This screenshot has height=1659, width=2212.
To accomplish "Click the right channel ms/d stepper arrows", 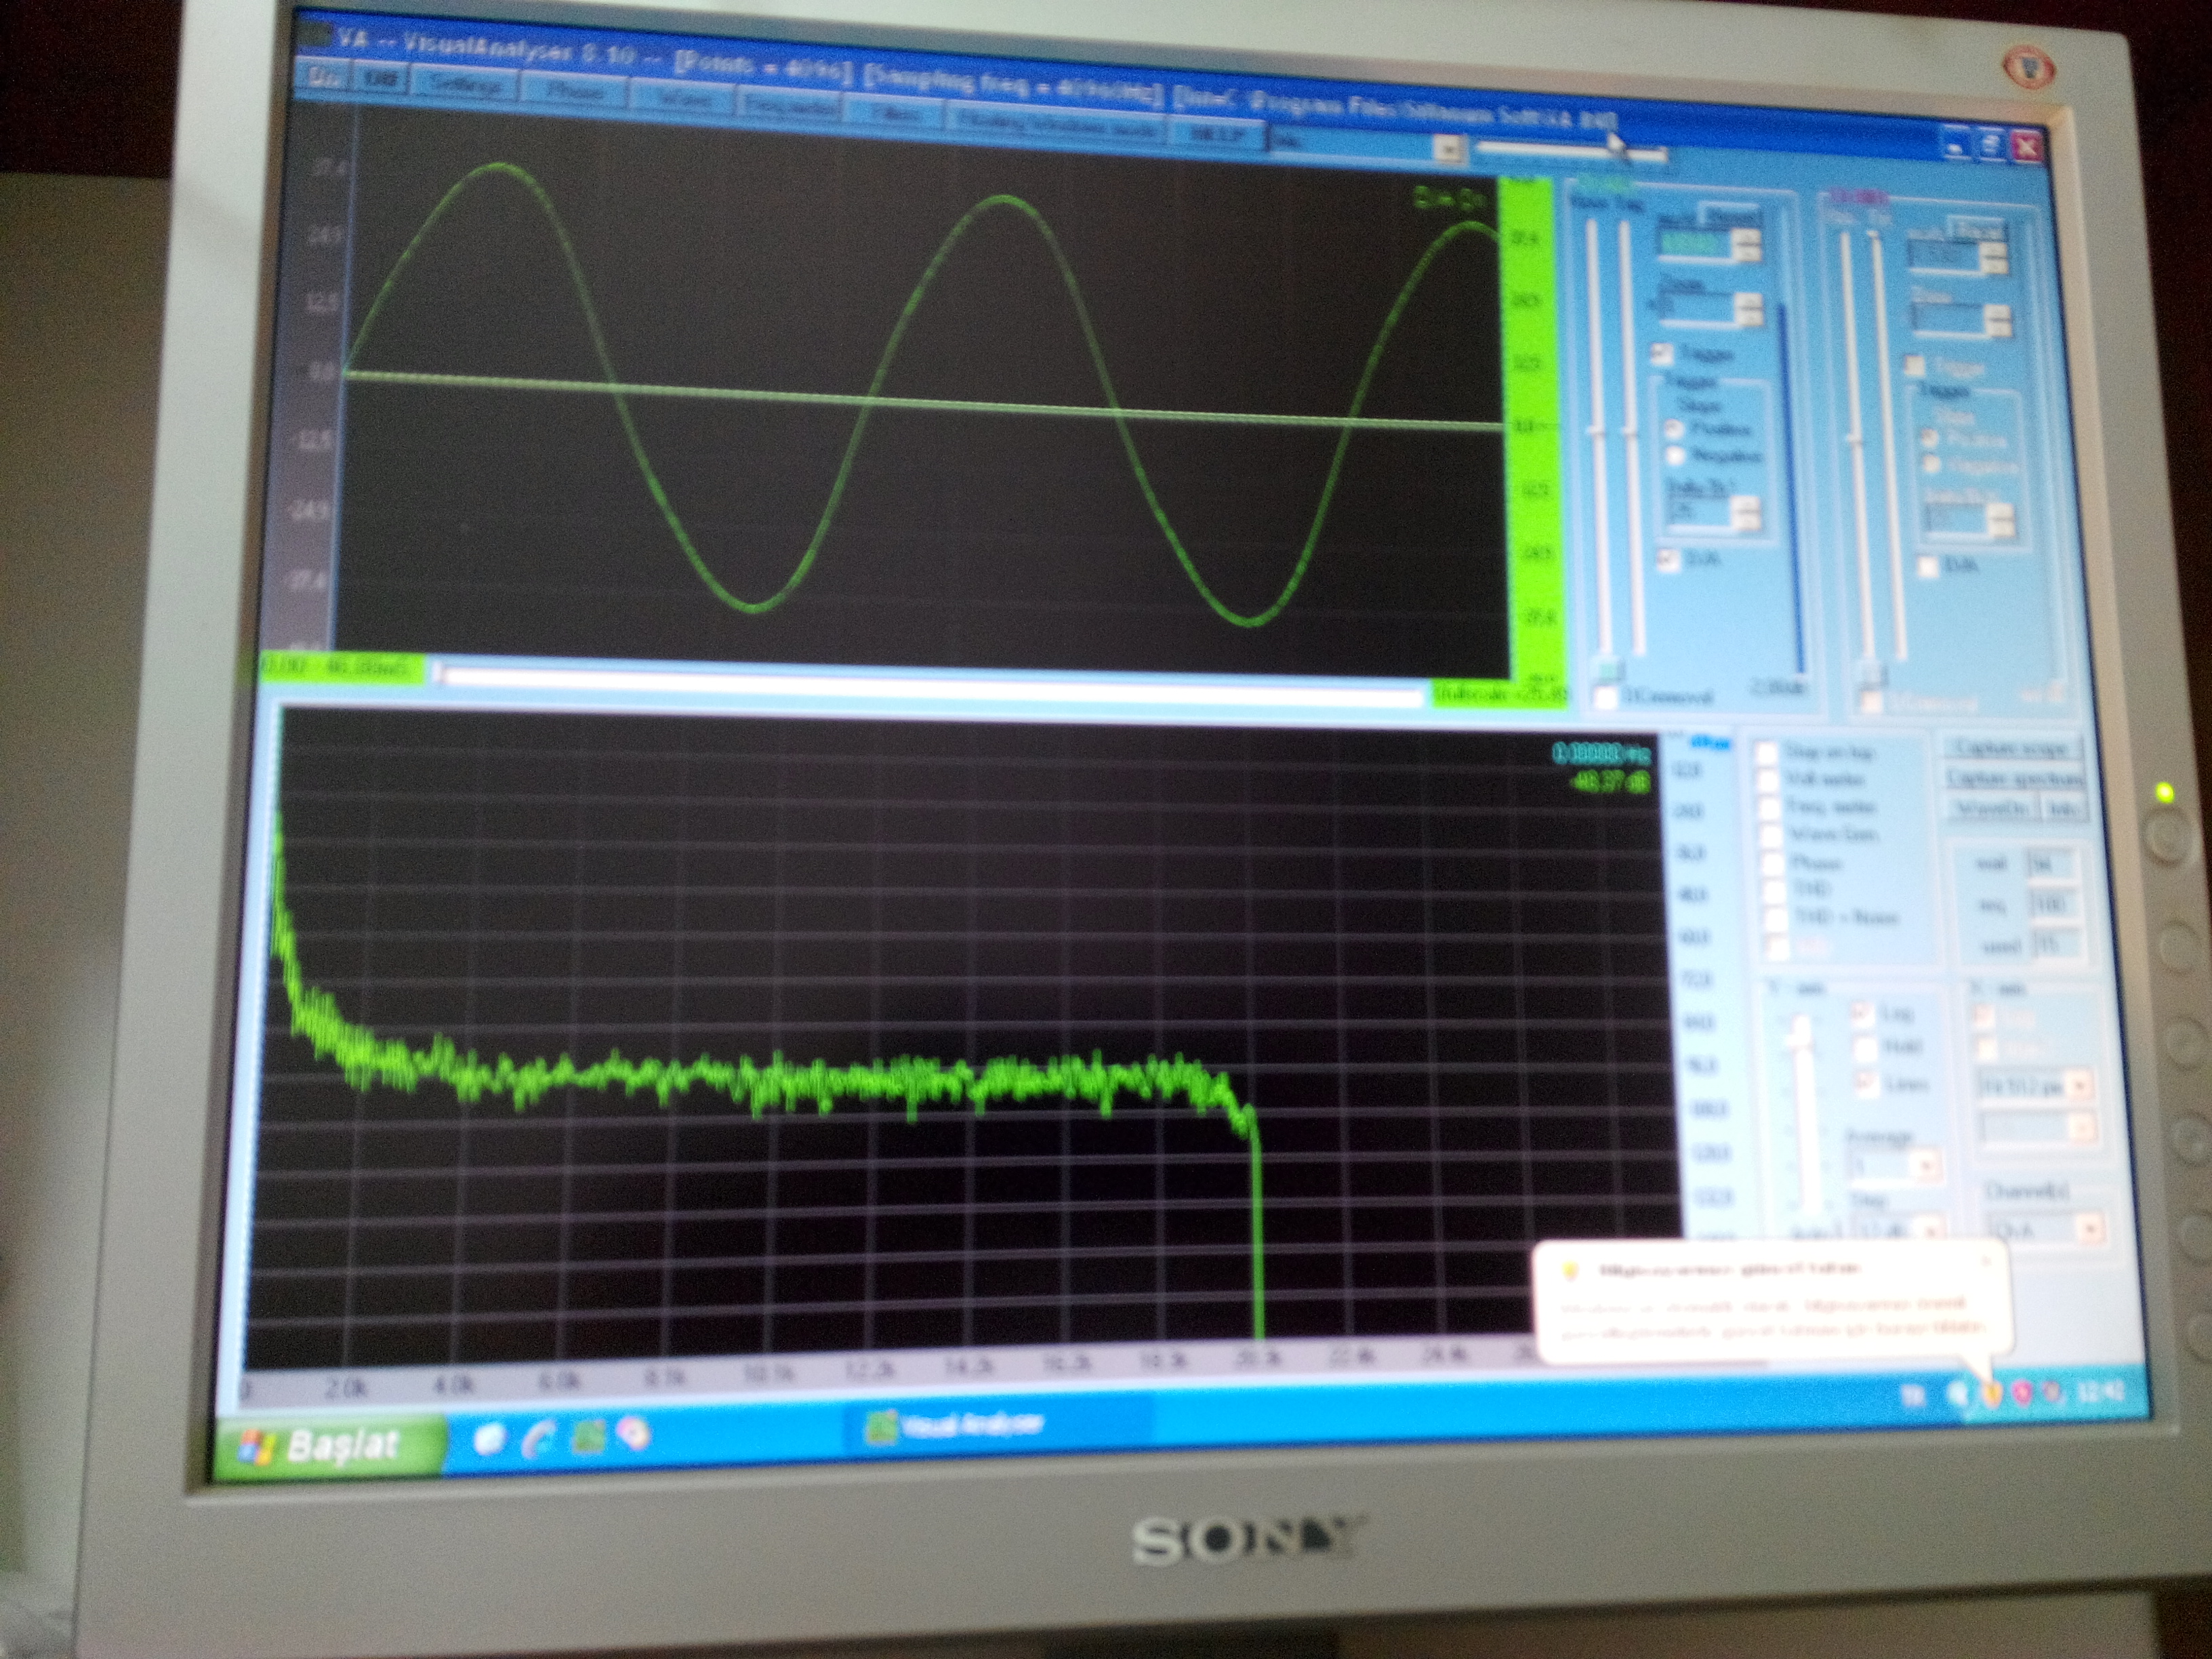I will (1995, 258).
